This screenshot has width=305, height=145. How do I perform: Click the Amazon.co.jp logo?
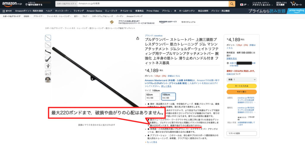13,4
